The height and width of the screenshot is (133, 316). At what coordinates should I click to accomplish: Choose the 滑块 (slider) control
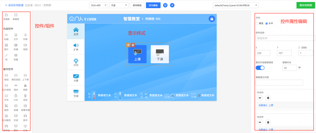(16, 87)
